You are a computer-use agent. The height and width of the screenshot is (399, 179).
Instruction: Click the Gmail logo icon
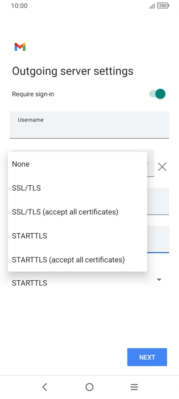coord(20,47)
